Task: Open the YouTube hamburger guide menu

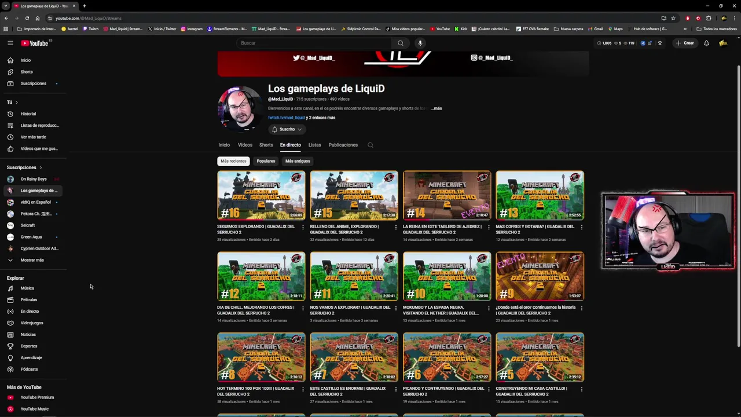Action: tap(10, 43)
